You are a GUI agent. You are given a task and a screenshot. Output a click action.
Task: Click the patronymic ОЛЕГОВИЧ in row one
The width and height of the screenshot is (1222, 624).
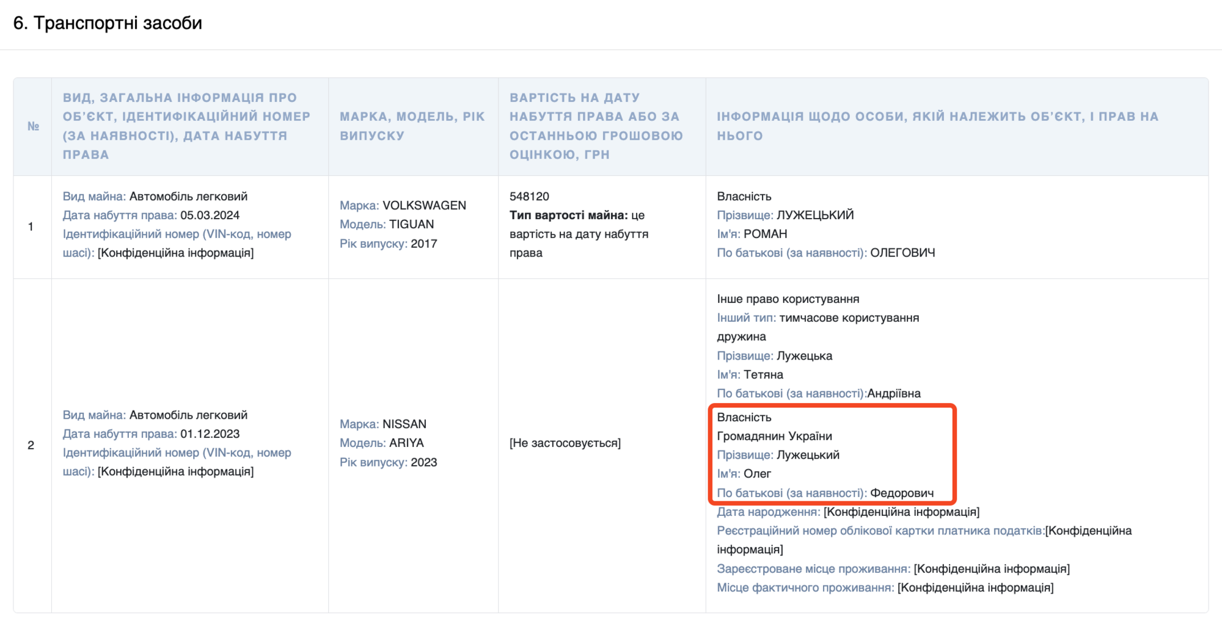click(x=902, y=253)
